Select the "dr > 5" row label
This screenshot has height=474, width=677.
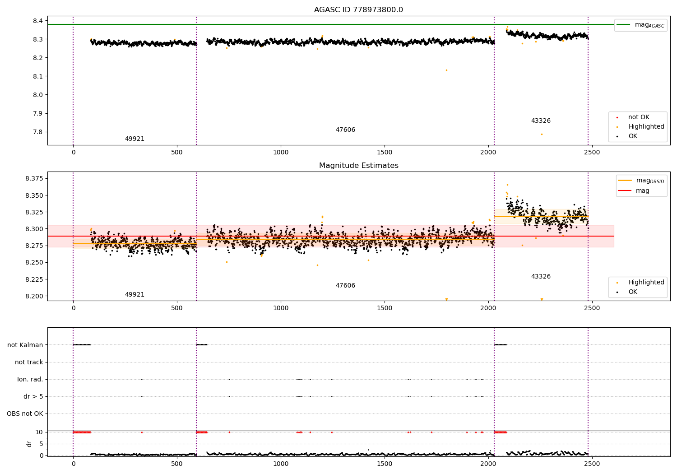(33, 396)
